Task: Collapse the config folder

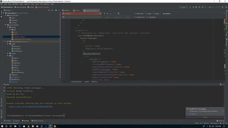Action: (x=8, y=27)
